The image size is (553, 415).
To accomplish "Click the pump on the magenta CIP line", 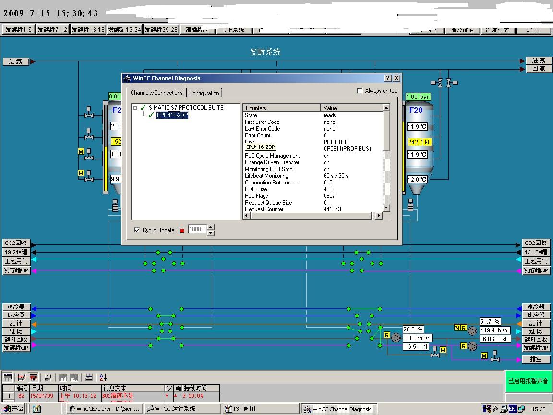I will tap(472, 346).
